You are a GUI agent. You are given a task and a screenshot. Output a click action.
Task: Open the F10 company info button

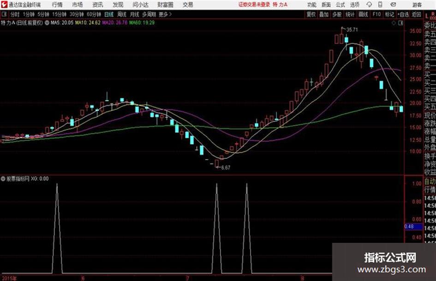377,14
